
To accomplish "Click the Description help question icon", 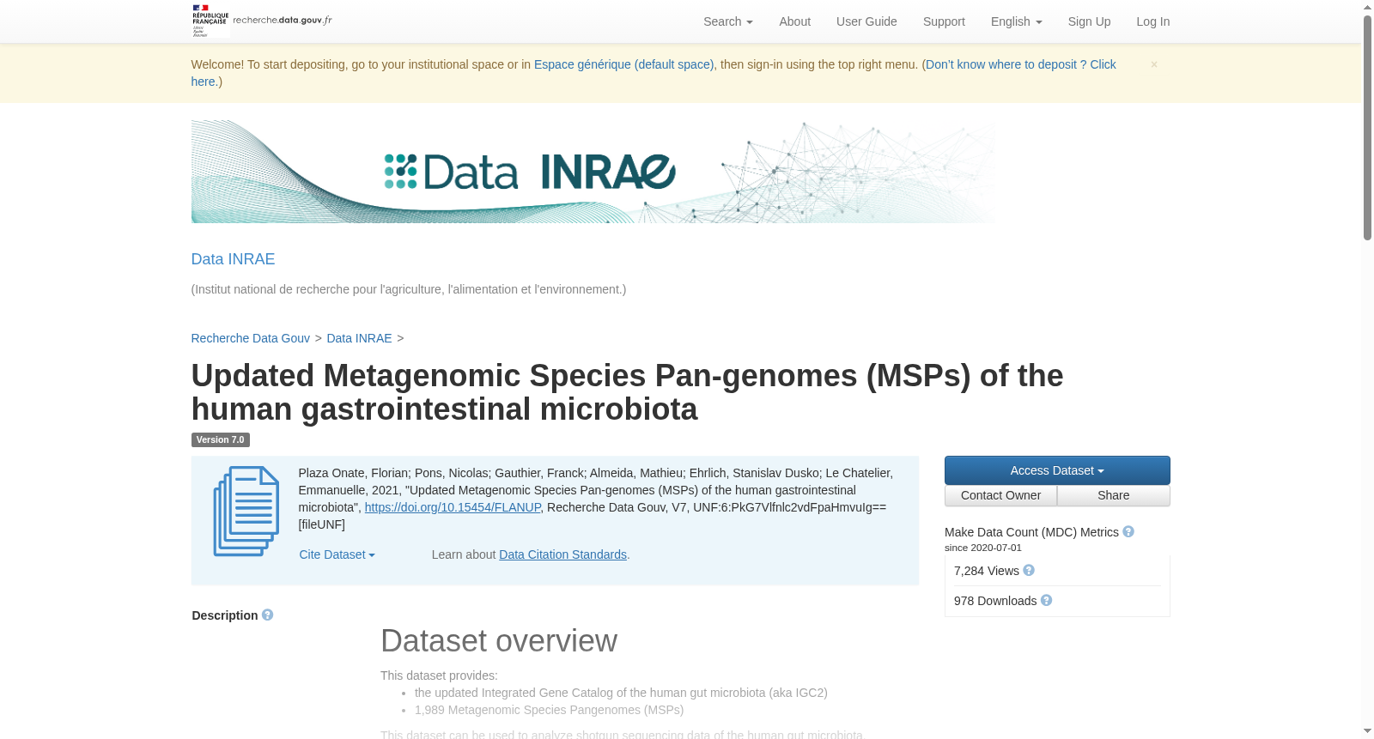I will click(x=268, y=615).
